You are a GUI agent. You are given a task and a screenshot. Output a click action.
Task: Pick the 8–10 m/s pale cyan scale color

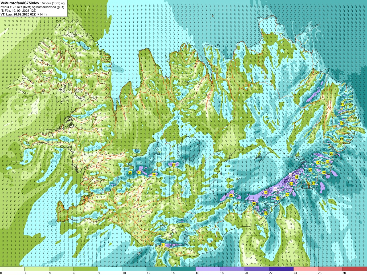tap(110, 269)
